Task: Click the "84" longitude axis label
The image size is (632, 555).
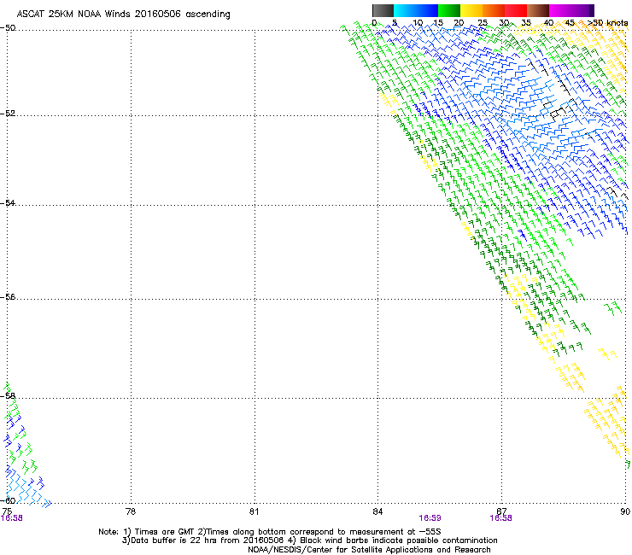Action: (377, 511)
